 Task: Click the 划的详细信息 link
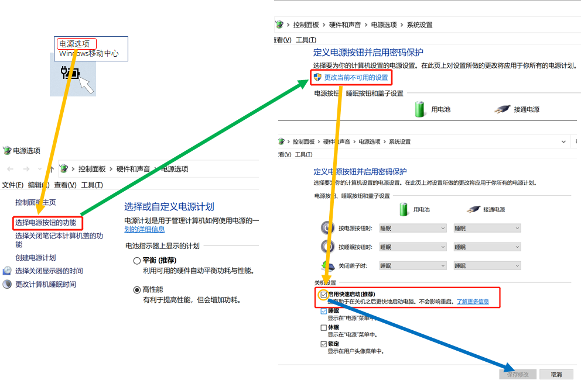pyautogui.click(x=145, y=229)
